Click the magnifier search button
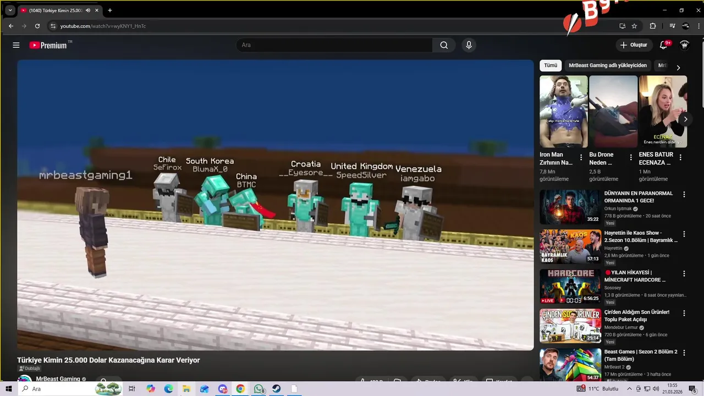Screen dimensions: 704x396 click(x=444, y=45)
